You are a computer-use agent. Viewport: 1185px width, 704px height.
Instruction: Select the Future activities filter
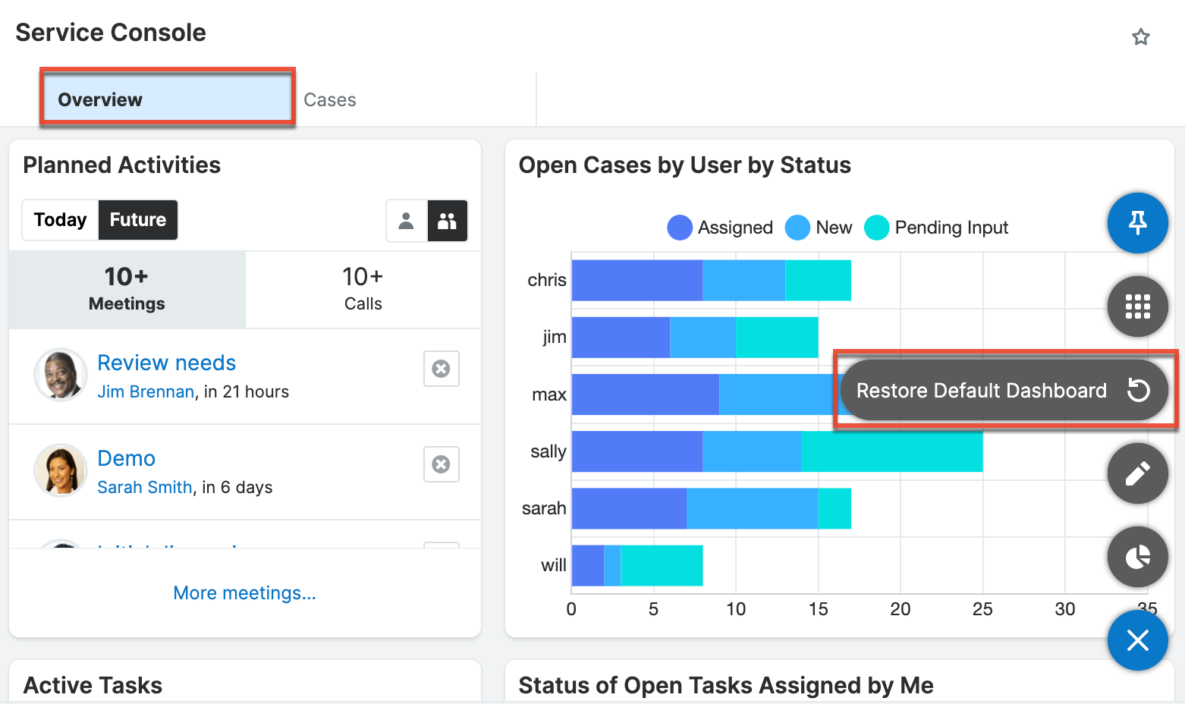point(137,220)
